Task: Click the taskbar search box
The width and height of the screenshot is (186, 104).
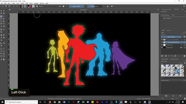Action: tap(21, 102)
